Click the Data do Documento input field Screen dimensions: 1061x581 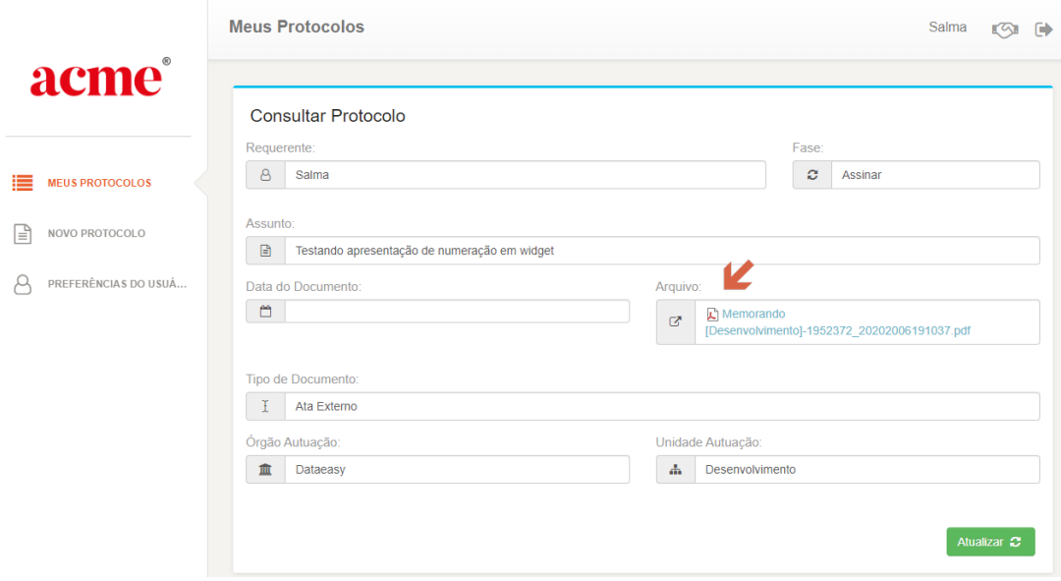457,312
